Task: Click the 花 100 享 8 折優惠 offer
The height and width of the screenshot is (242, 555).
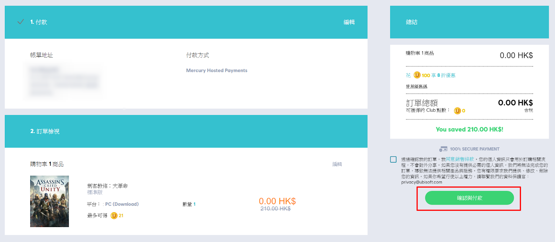Action: [430, 75]
